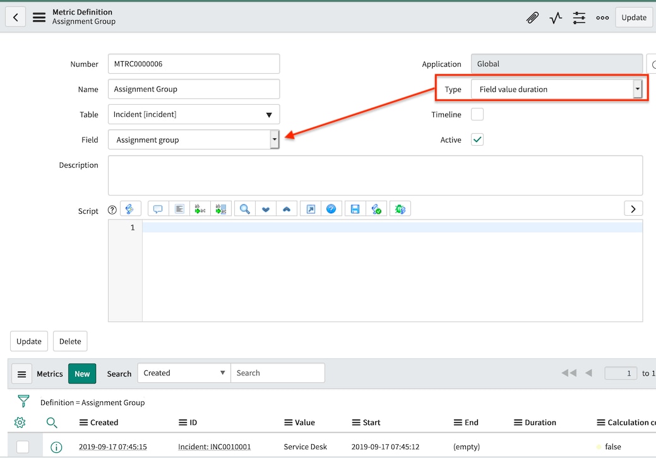Open Start column header menu
Image resolution: width=656 pixels, height=458 pixels.
356,423
